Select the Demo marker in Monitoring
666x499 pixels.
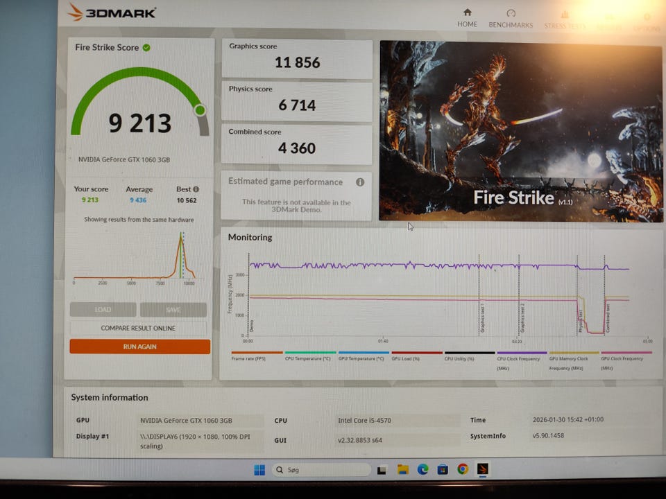(251, 326)
